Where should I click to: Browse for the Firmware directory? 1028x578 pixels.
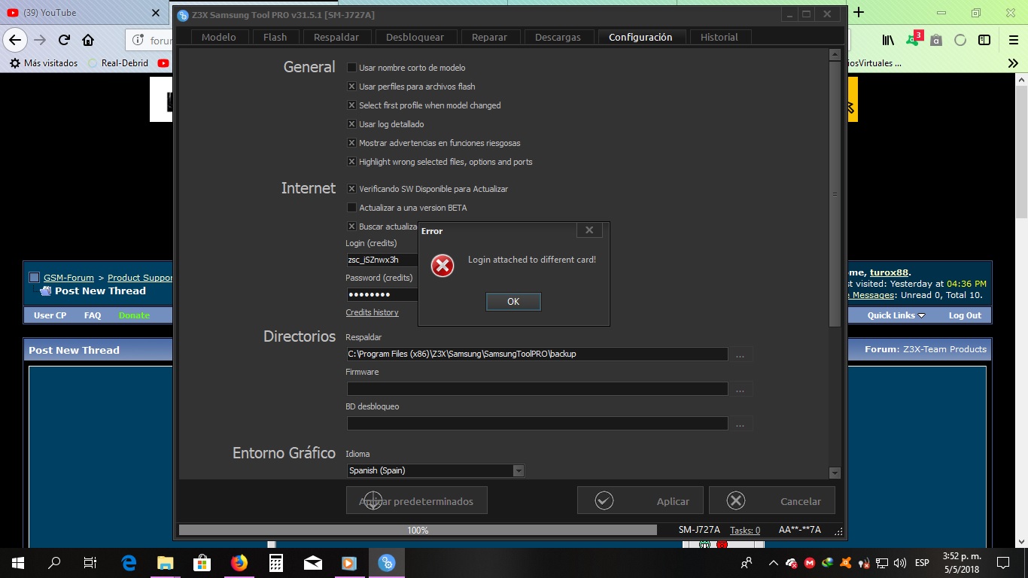[x=741, y=389]
